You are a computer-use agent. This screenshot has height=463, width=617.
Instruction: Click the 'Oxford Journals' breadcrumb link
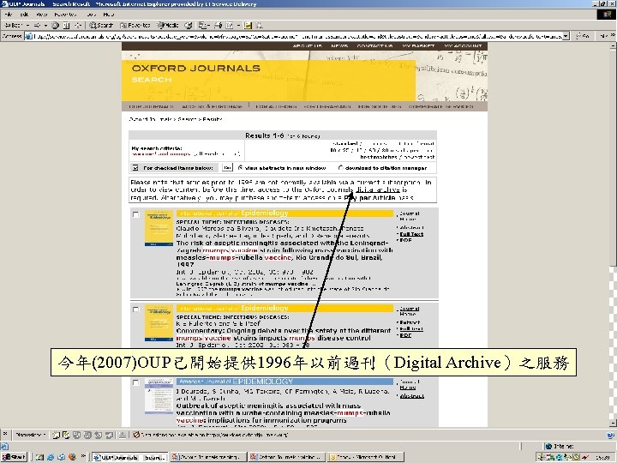pyautogui.click(x=150, y=119)
